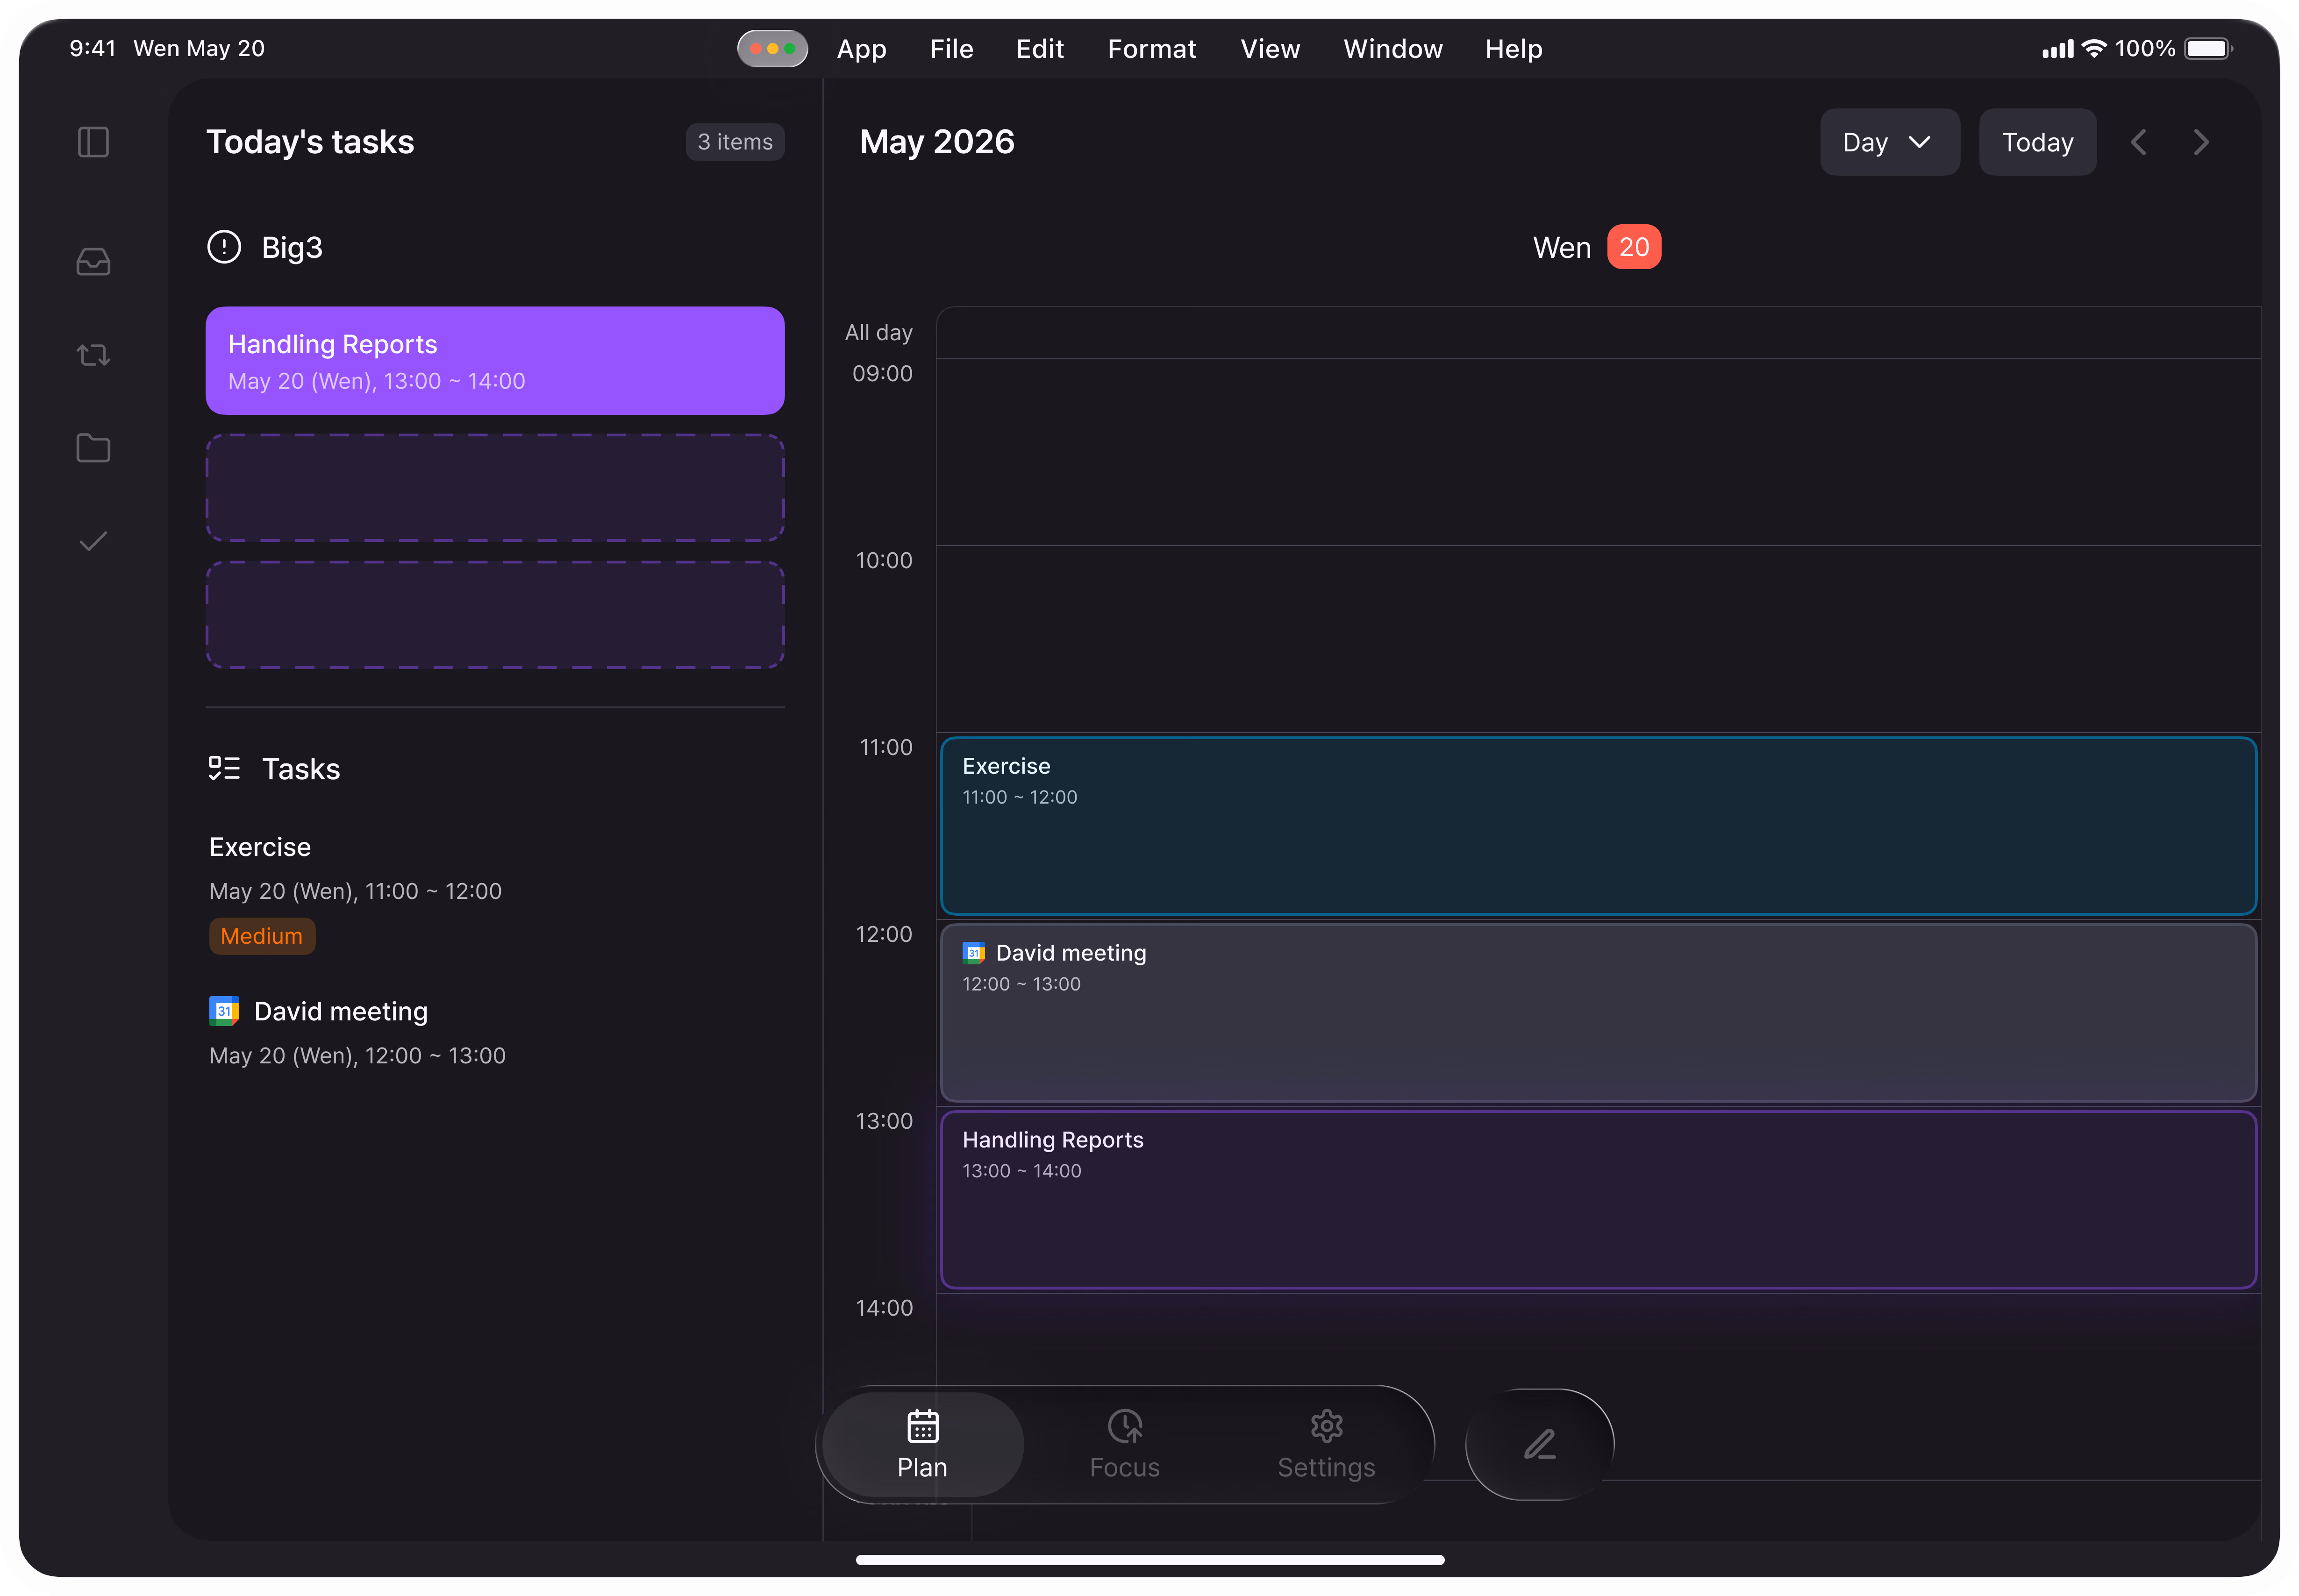
Task: Open the Edit menu
Action: 1039,49
